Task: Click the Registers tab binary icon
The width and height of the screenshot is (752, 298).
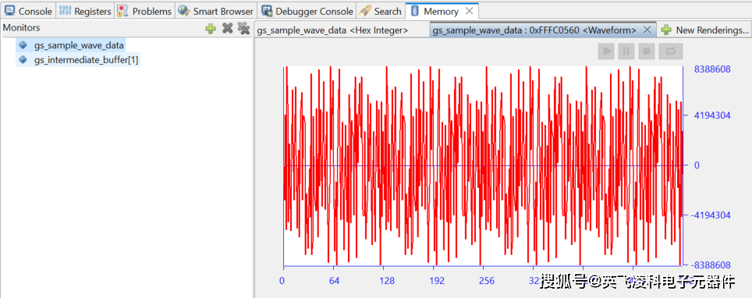Action: (65, 11)
